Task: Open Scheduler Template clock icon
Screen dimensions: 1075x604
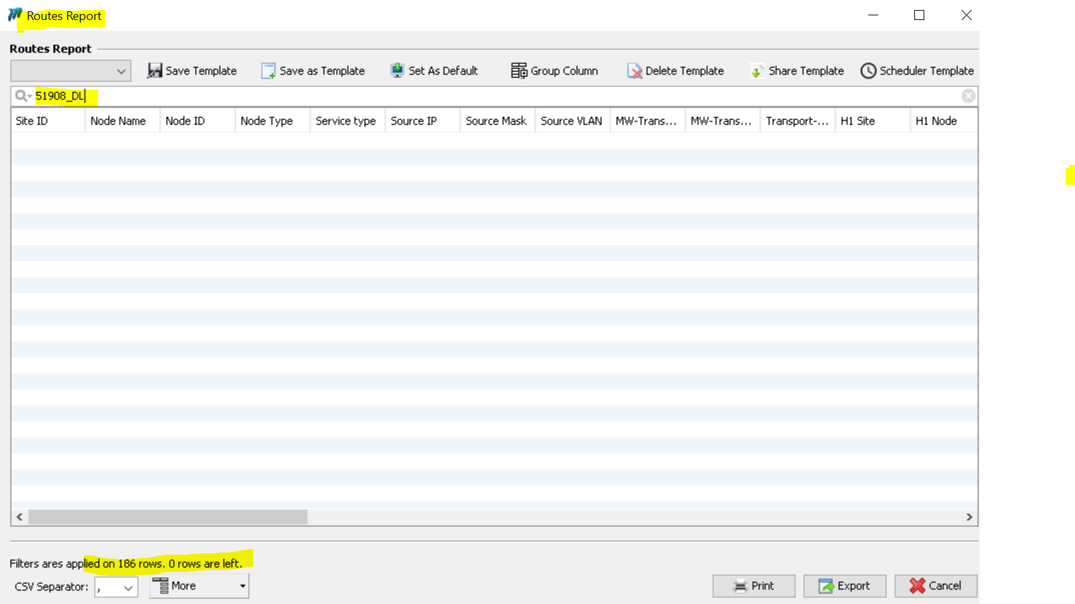Action: [868, 71]
